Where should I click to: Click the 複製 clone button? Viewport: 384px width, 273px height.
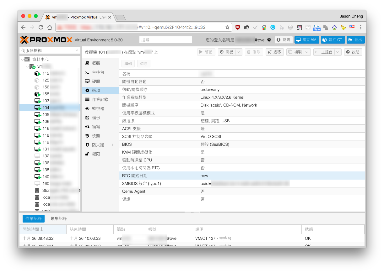tap(295, 52)
